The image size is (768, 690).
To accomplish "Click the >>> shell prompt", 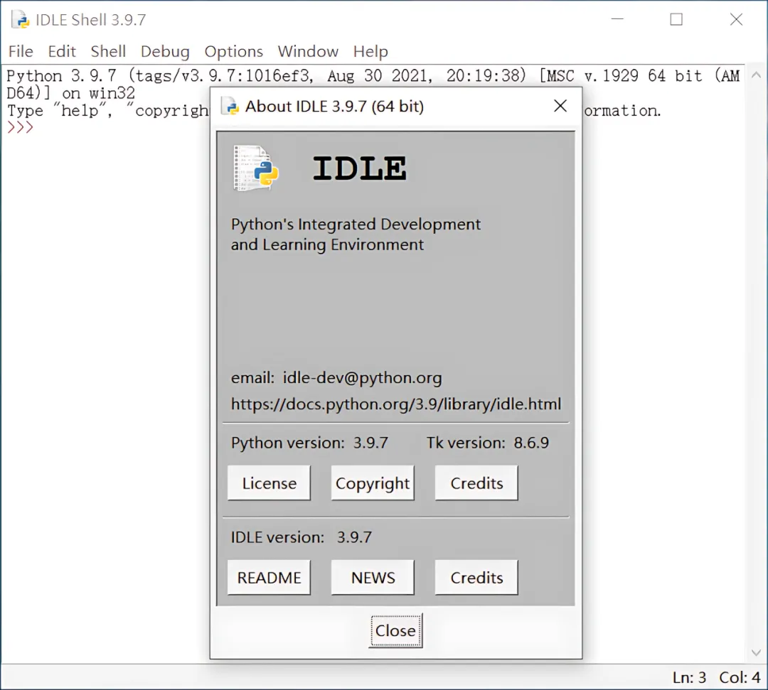I will 20,127.
